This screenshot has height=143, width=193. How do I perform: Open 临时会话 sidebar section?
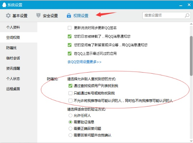click(19, 58)
